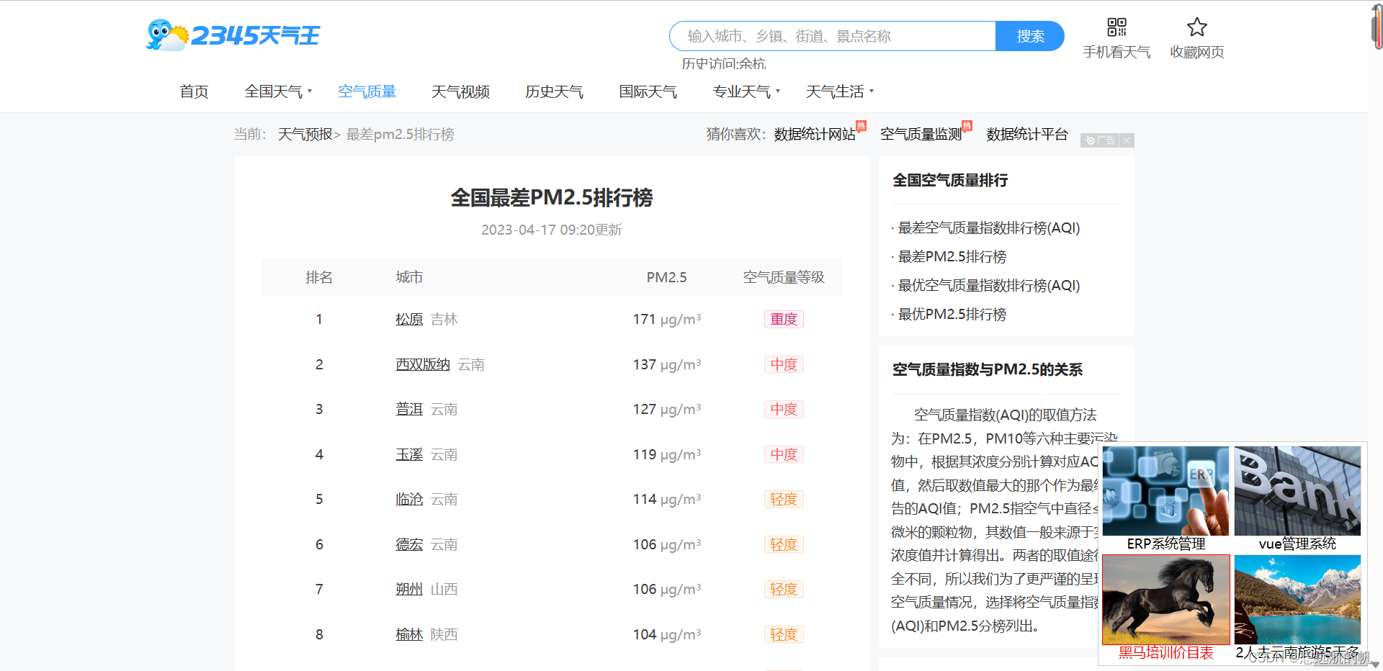
Task: Close the ad with the X button
Action: pyautogui.click(x=1127, y=140)
